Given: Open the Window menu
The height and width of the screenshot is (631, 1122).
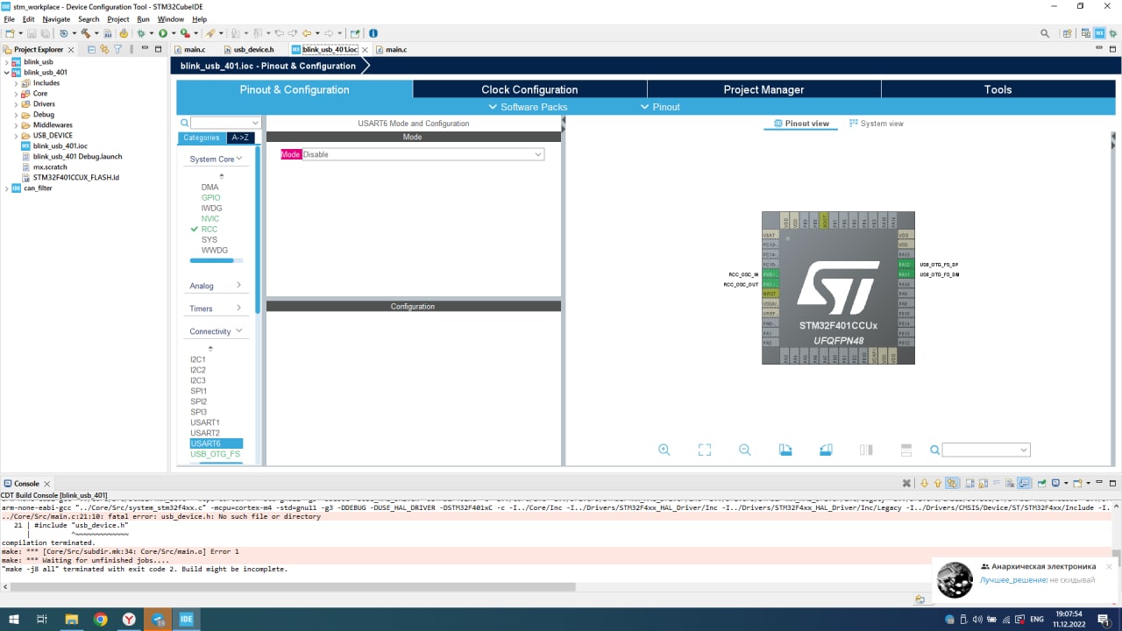Looking at the screenshot, I should click(x=171, y=19).
